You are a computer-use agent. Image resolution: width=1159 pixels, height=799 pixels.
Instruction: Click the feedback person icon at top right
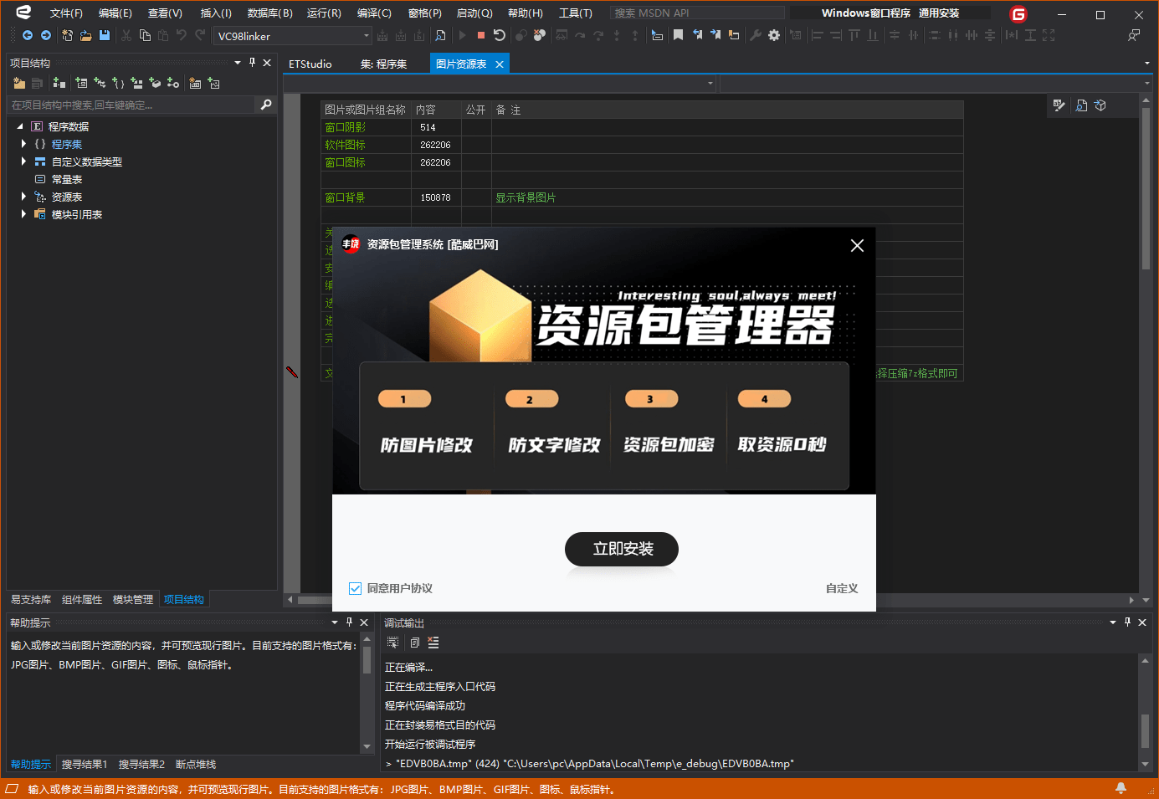1134,35
